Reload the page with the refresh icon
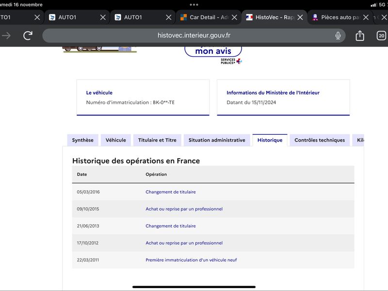This screenshot has width=388, height=291. coord(28,35)
